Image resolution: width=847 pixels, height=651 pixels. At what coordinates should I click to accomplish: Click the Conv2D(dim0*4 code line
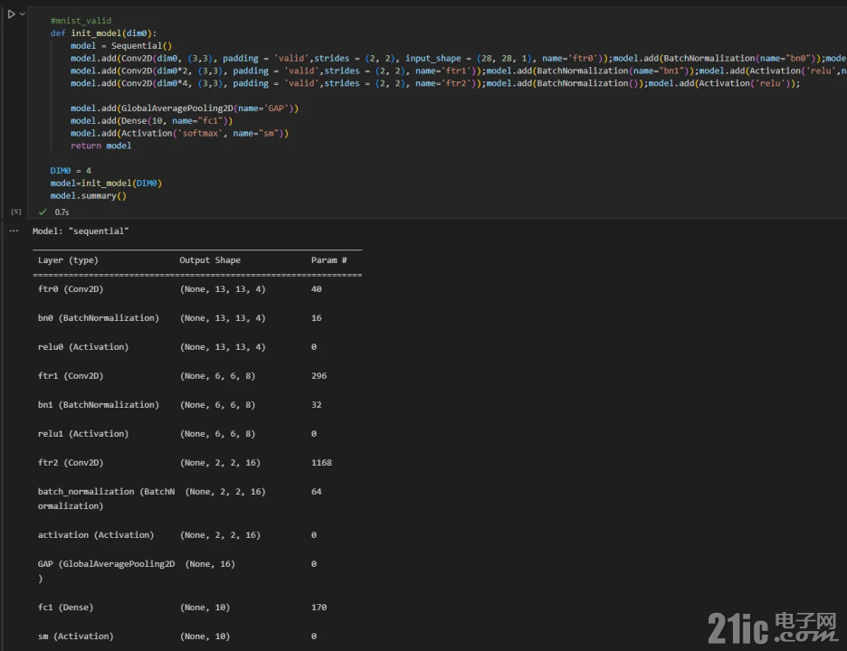pyautogui.click(x=435, y=84)
